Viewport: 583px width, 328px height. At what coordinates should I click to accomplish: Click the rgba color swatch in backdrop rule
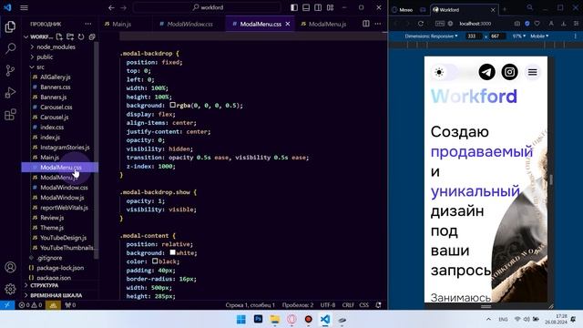pos(172,105)
